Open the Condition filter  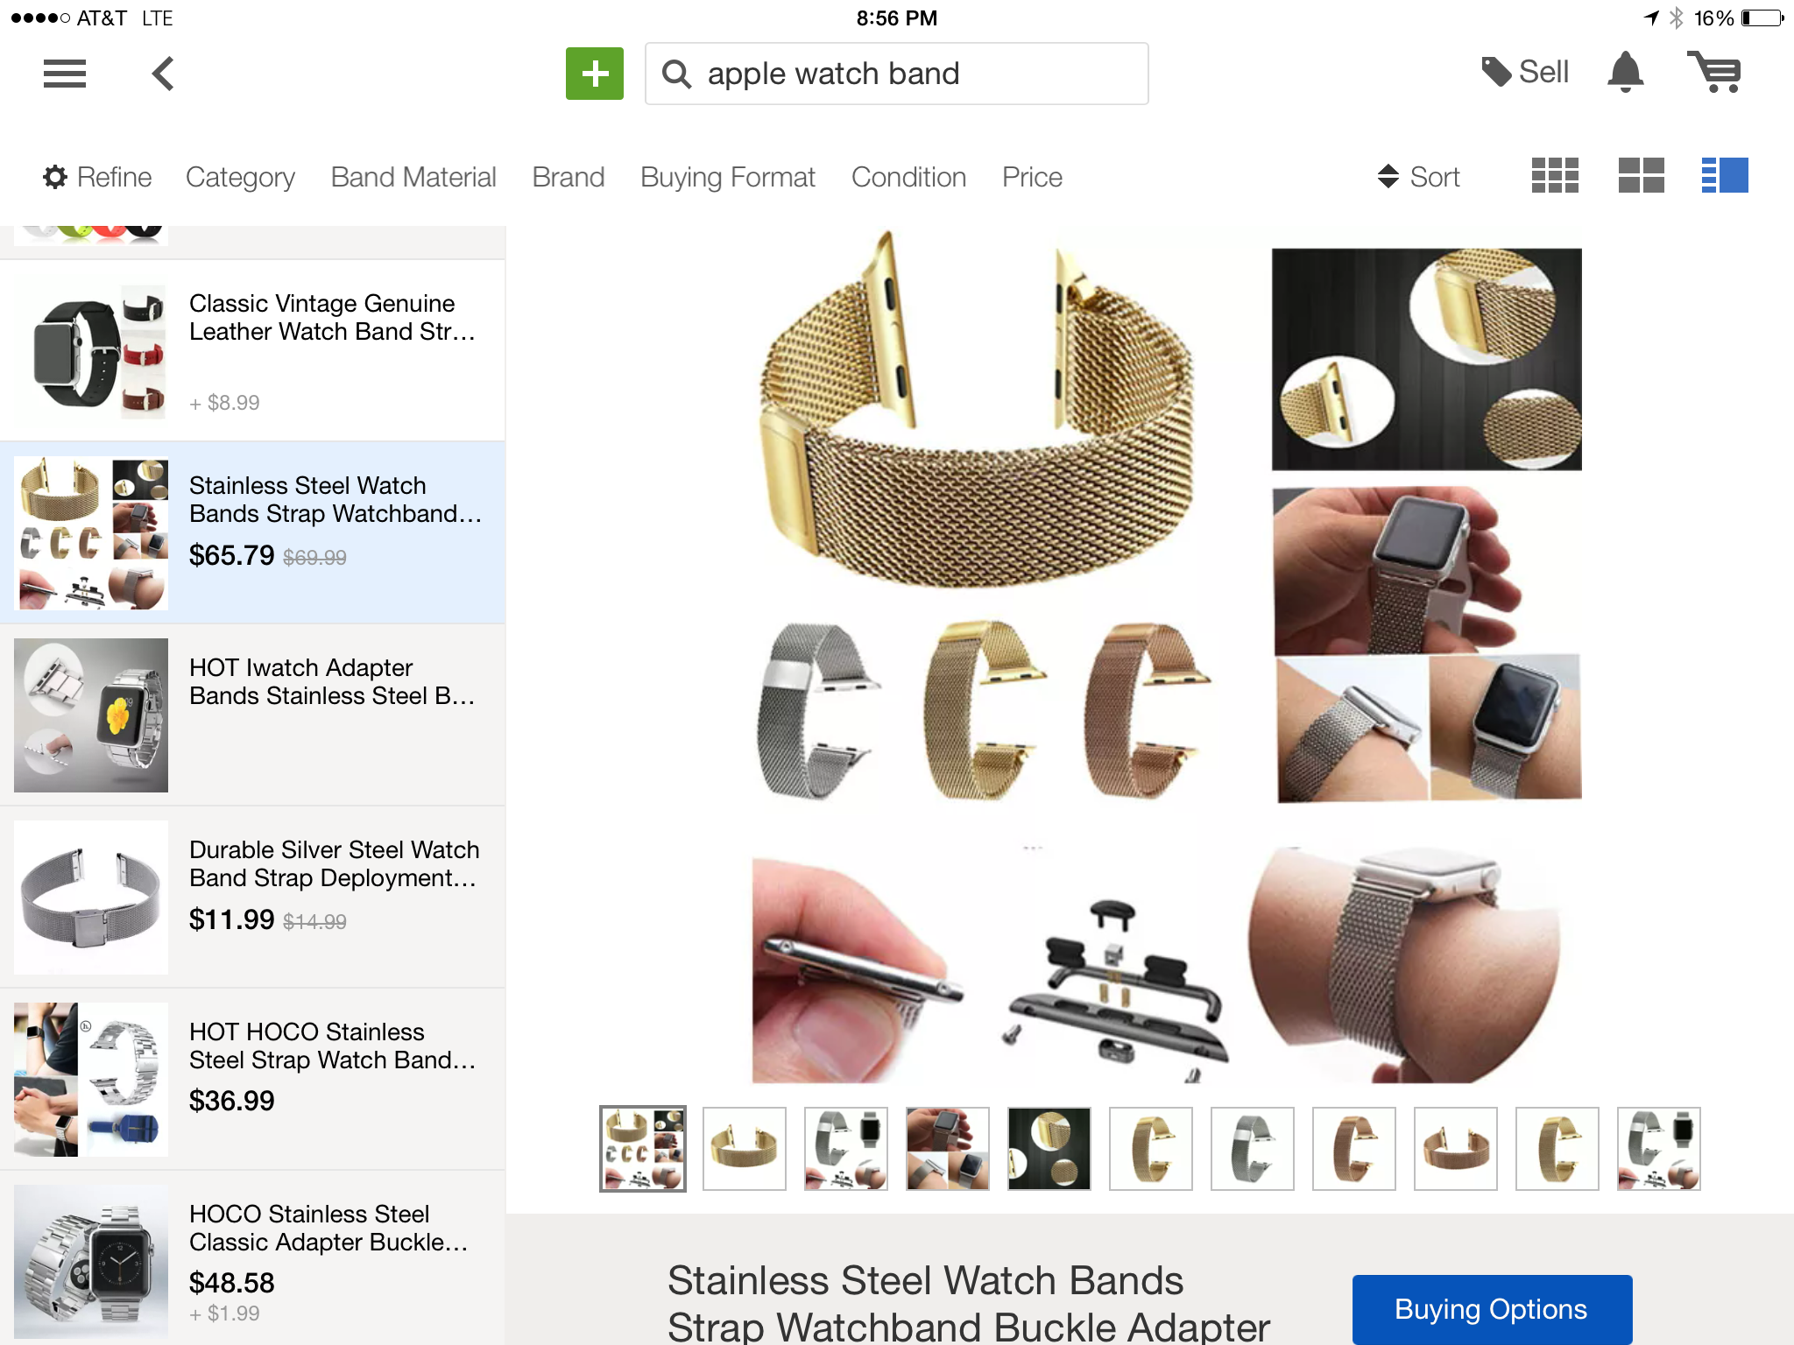908,177
